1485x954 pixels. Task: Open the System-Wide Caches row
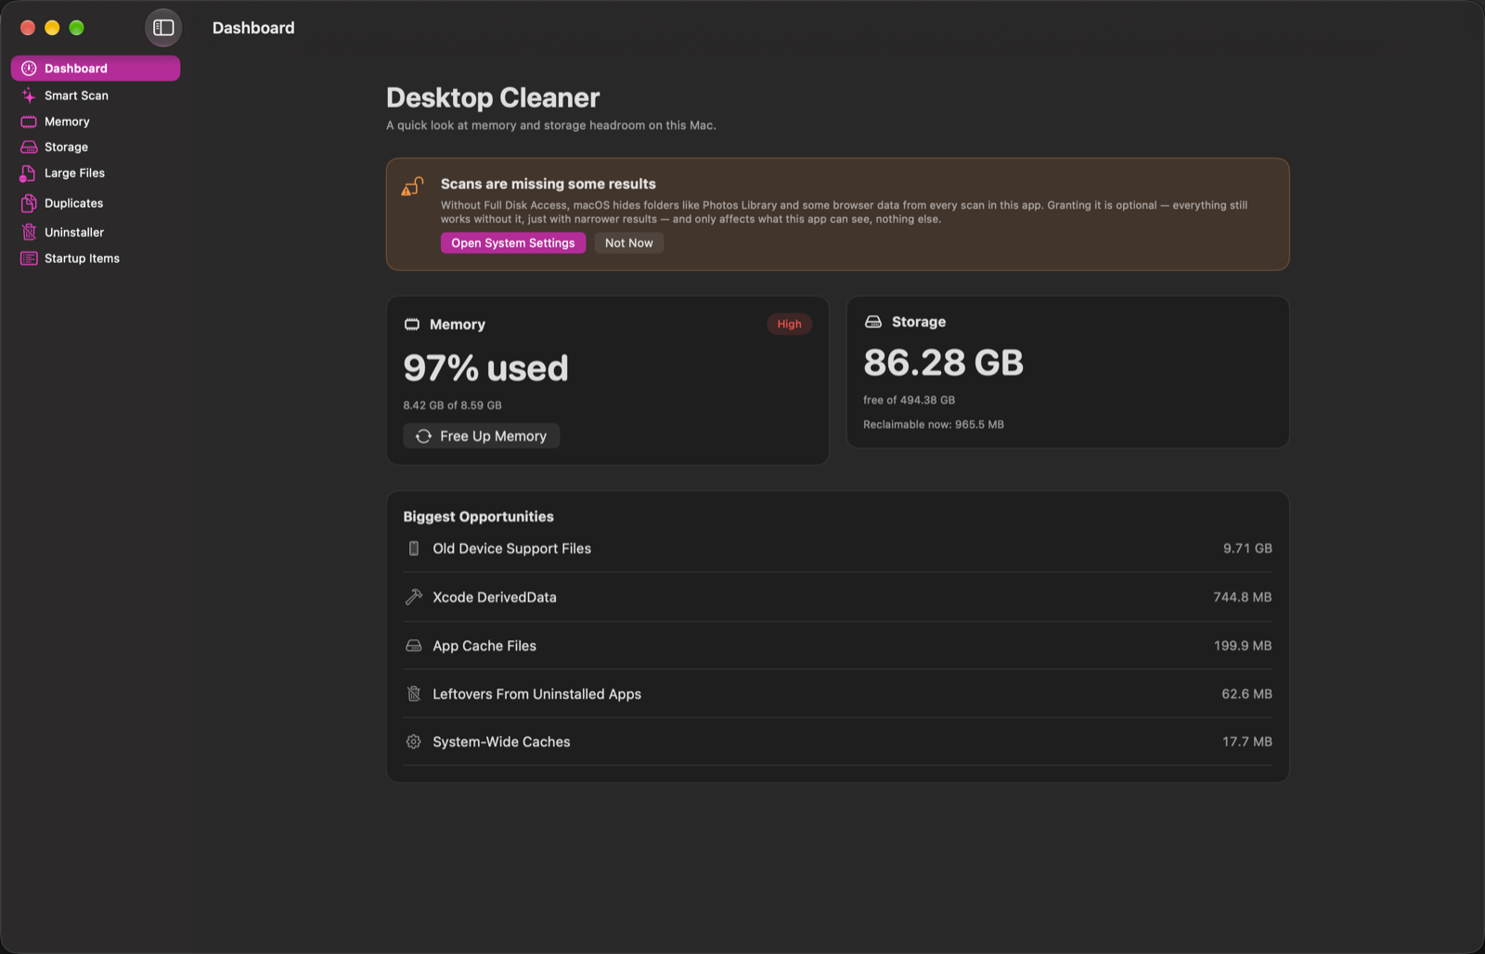[x=838, y=741]
